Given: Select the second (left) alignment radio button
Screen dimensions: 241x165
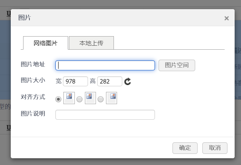Looking at the screenshot, I should 80,99.
